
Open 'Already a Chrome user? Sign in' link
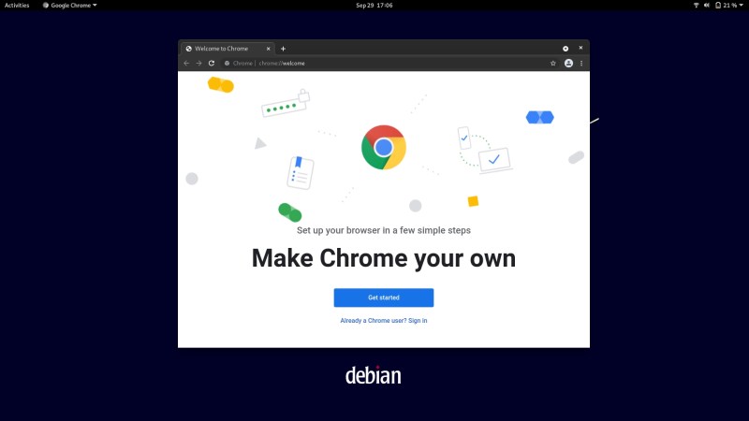pos(384,321)
